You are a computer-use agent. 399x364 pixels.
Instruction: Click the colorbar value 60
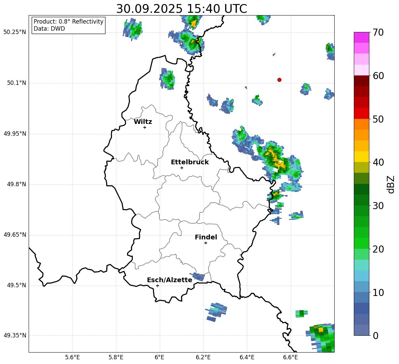(x=378, y=76)
